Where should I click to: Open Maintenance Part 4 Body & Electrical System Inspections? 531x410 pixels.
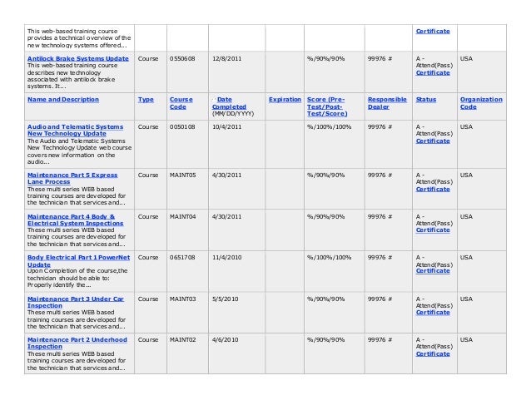[x=75, y=220]
